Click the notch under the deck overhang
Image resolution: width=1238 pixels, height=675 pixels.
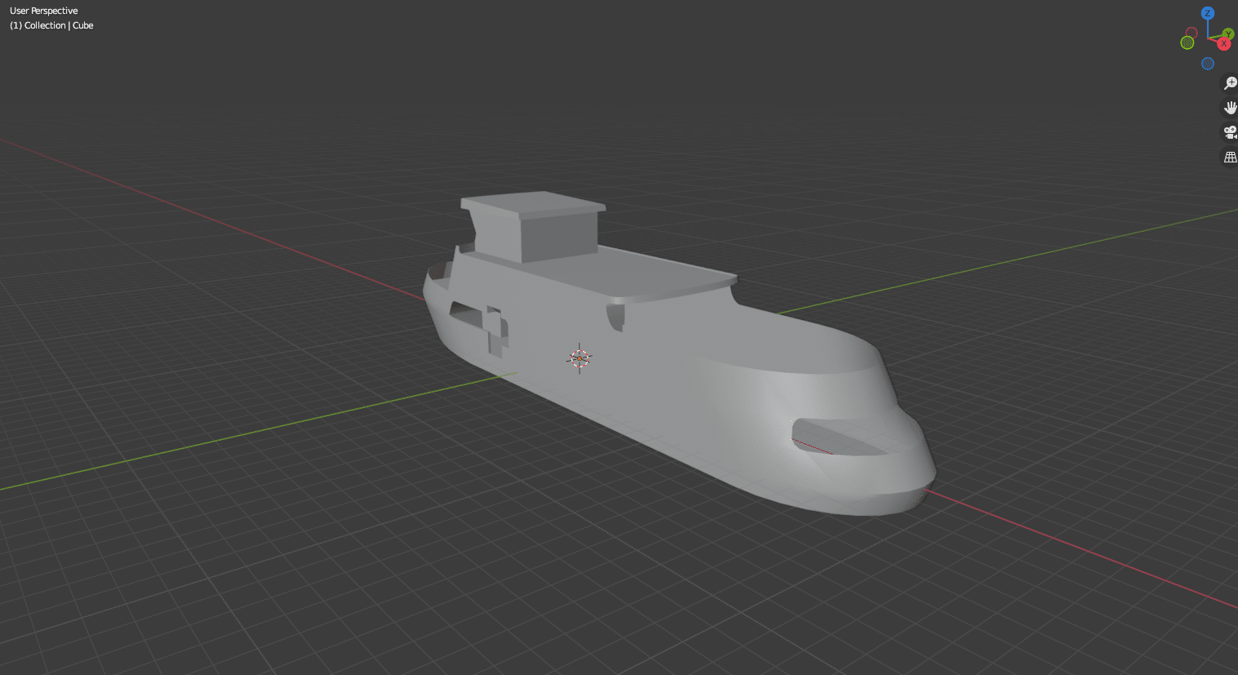click(x=616, y=316)
